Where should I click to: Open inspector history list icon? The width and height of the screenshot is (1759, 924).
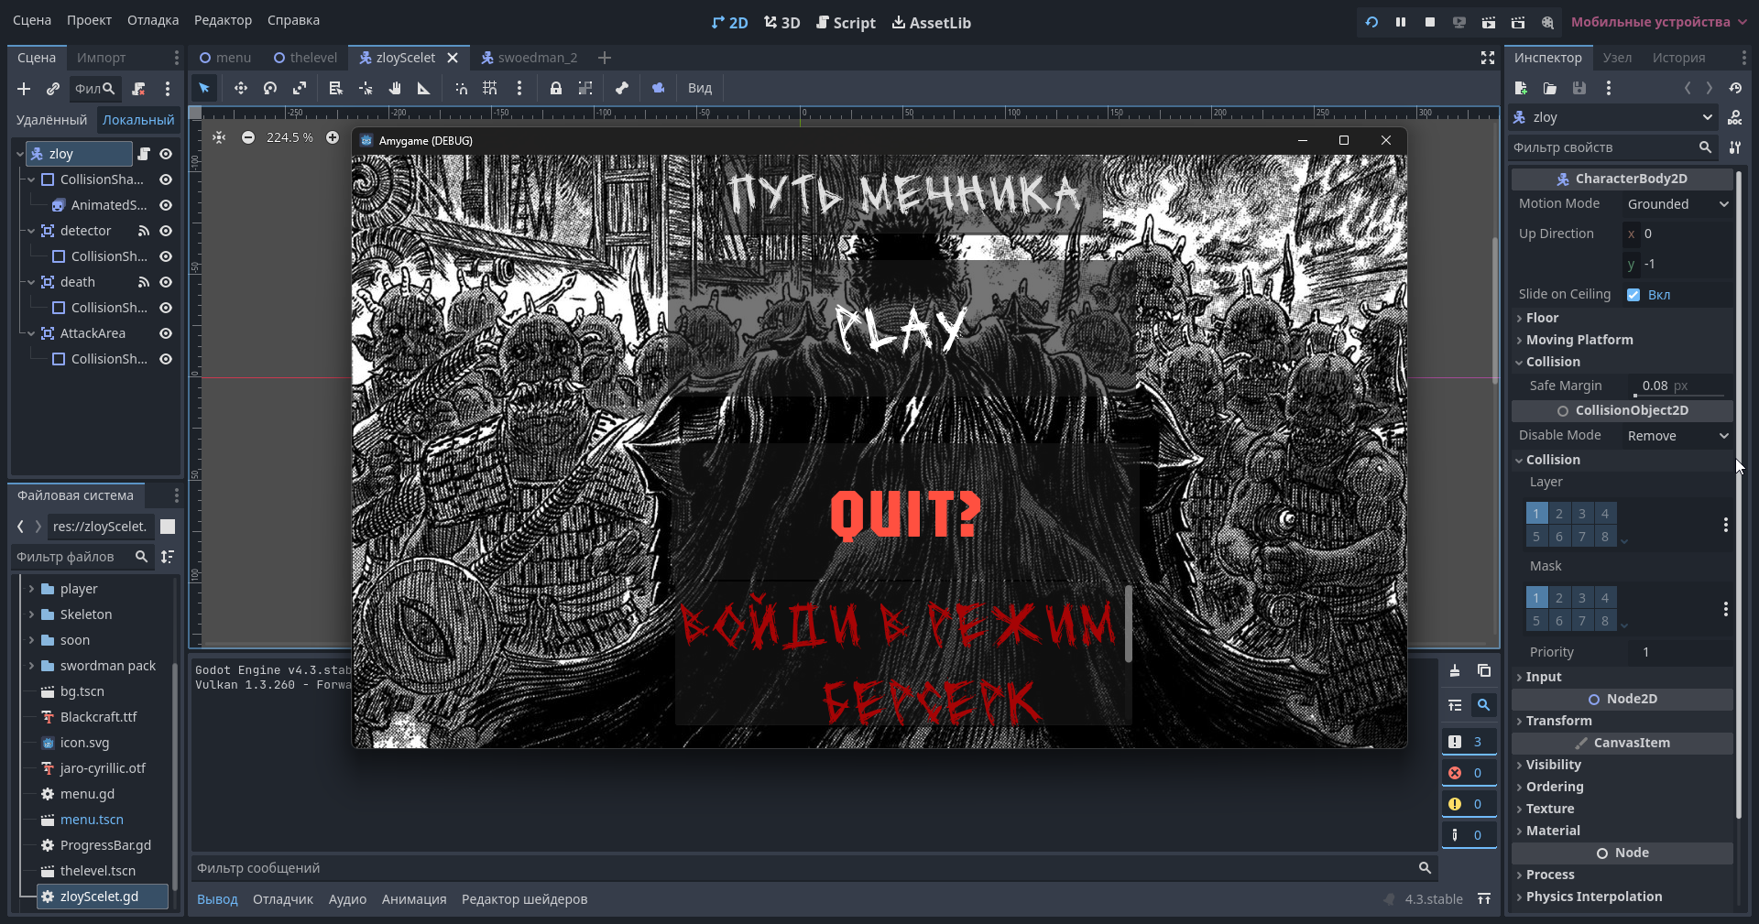click(x=1735, y=88)
